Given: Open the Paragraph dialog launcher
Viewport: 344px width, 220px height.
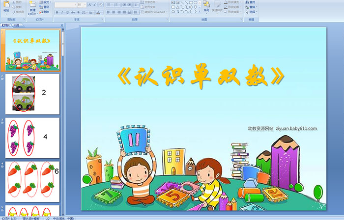Looking at the screenshot, I should coord(167,20).
